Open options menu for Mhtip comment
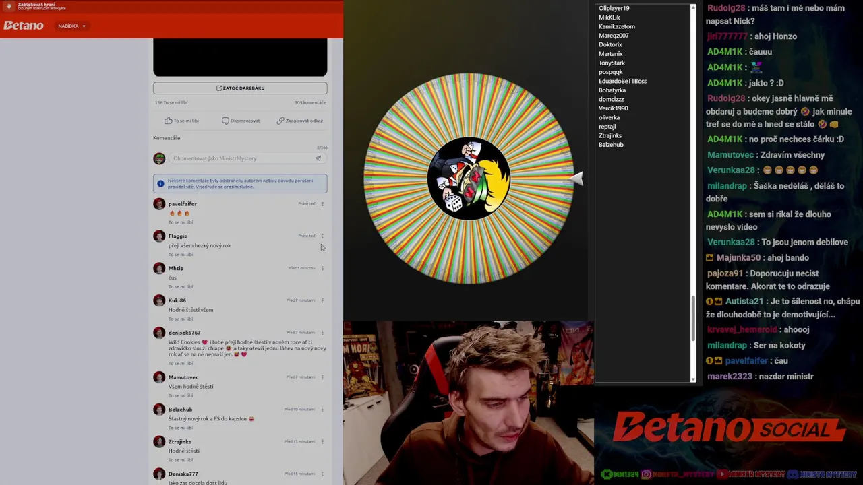863x485 pixels. [322, 268]
